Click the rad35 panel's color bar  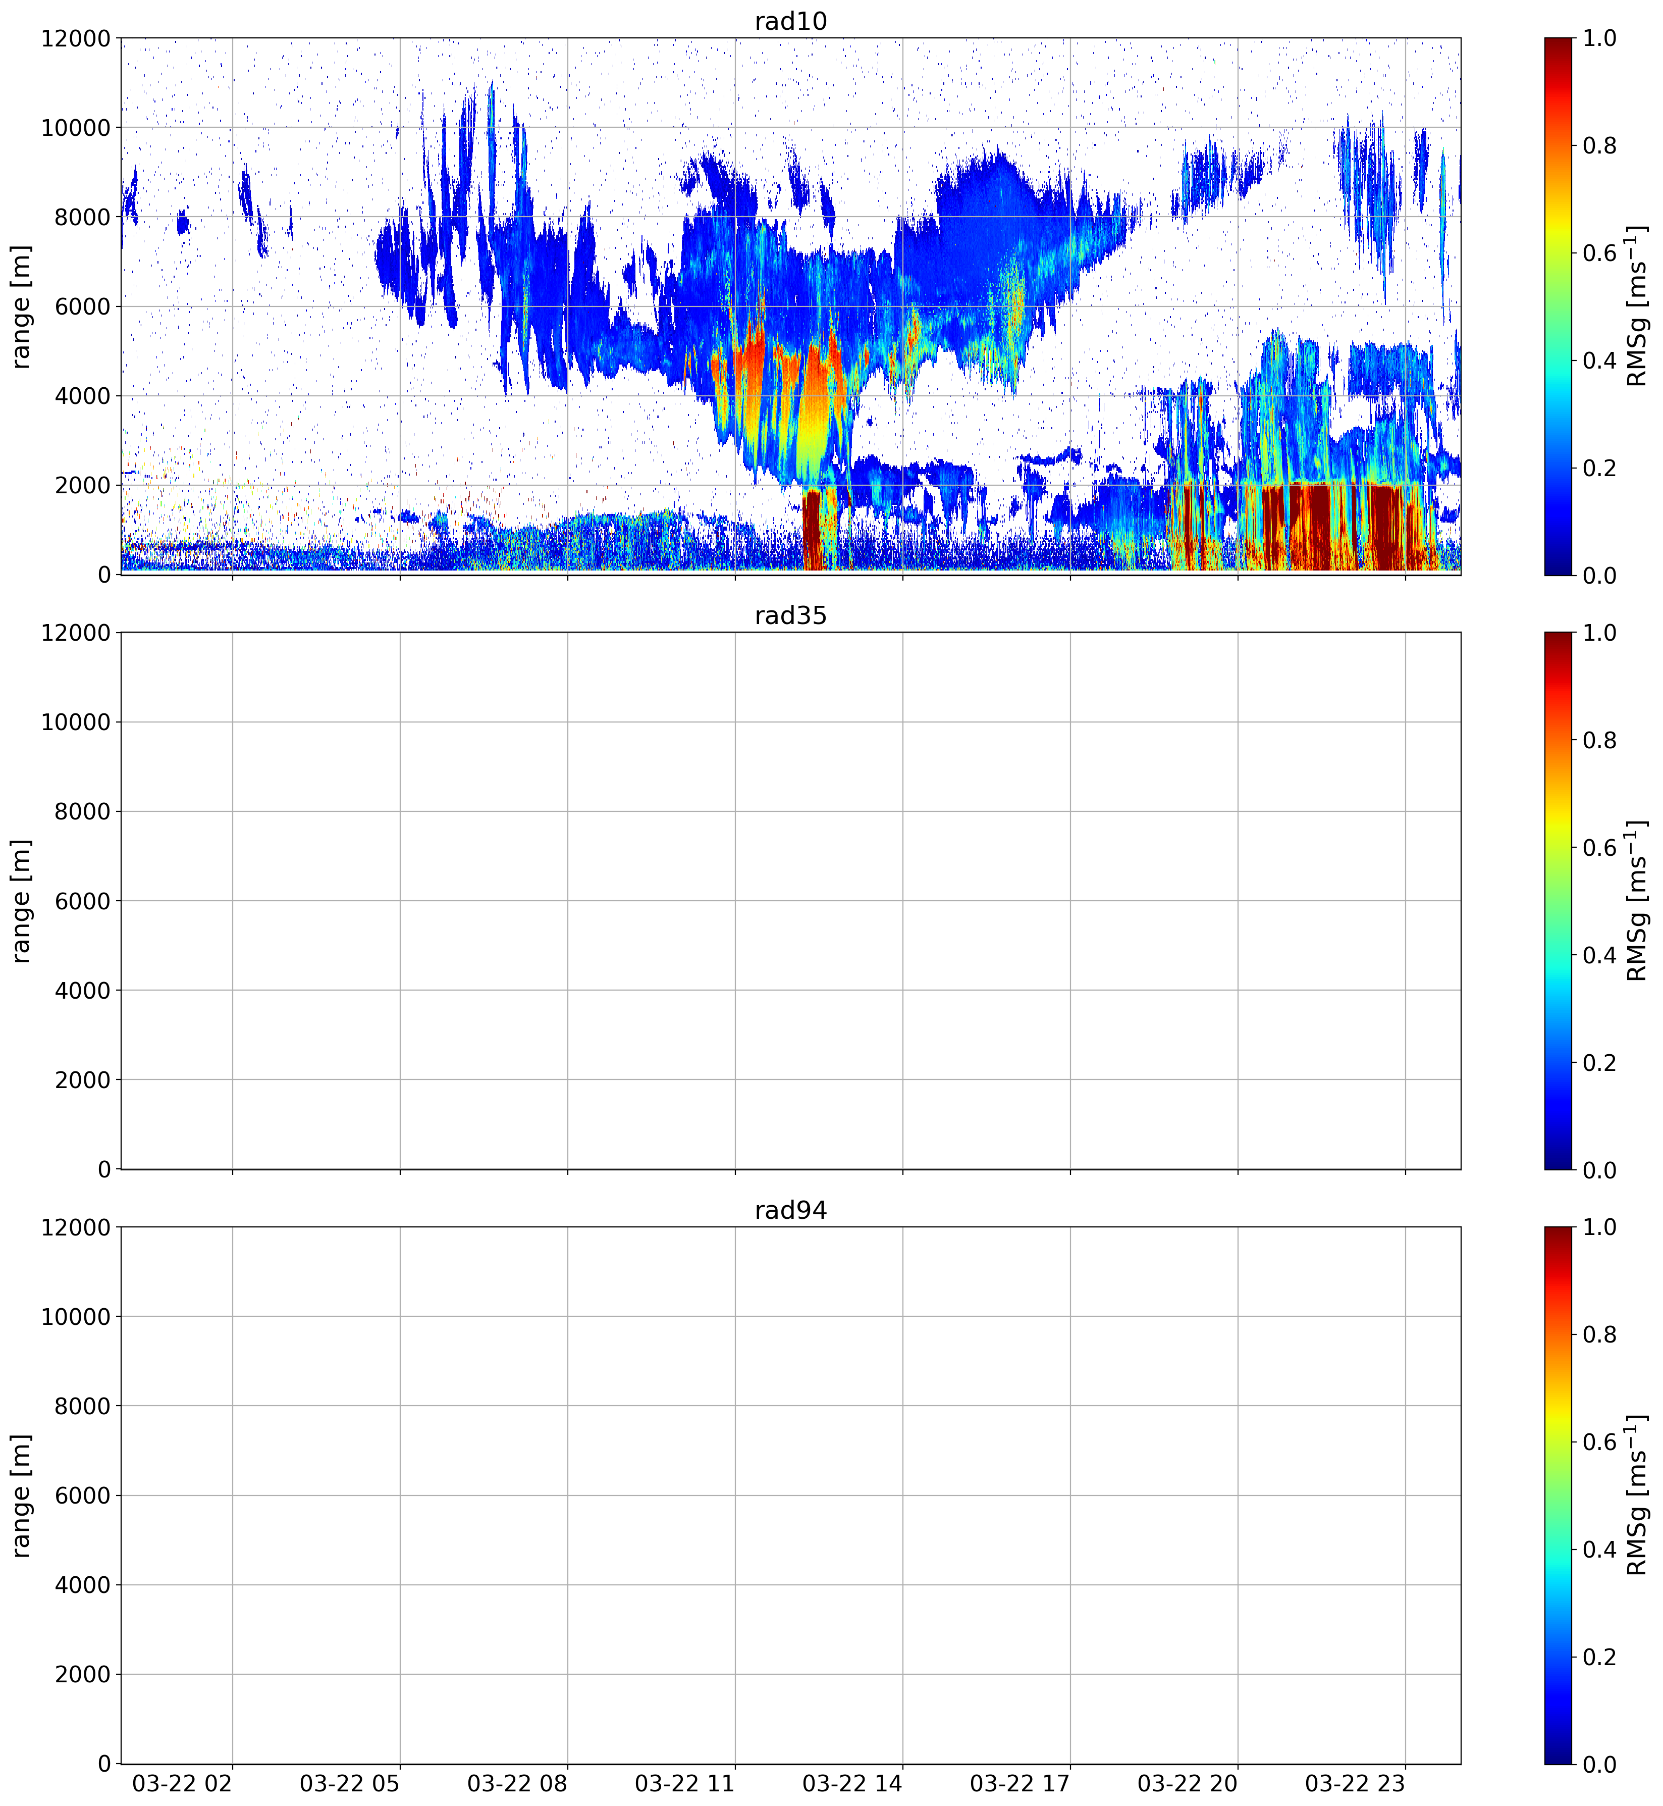(1558, 900)
